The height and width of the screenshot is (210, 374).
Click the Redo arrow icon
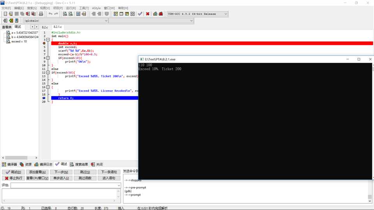pos(56,14)
